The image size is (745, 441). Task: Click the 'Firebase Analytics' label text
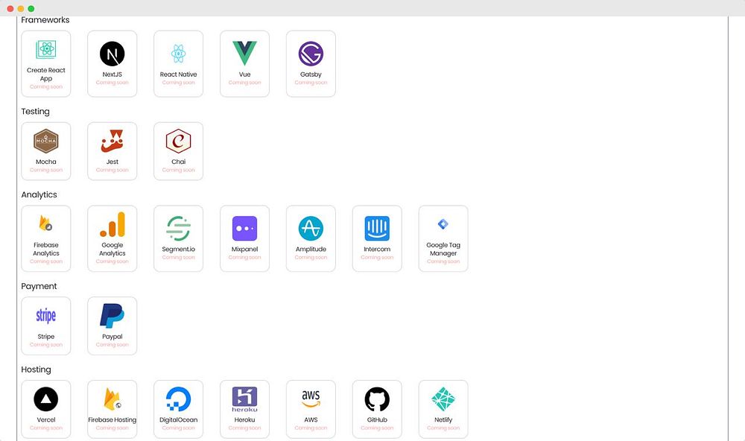[46, 249]
